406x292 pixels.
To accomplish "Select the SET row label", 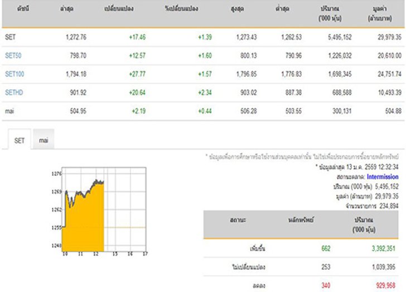I will (11, 37).
